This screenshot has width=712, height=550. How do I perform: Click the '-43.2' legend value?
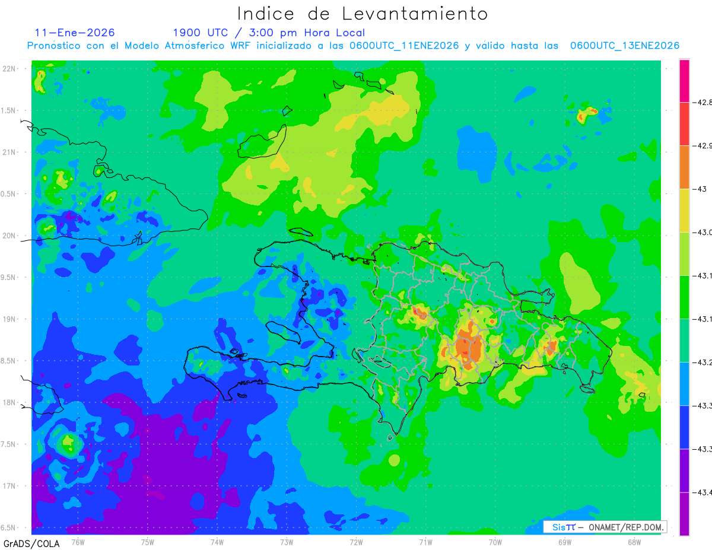click(703, 362)
